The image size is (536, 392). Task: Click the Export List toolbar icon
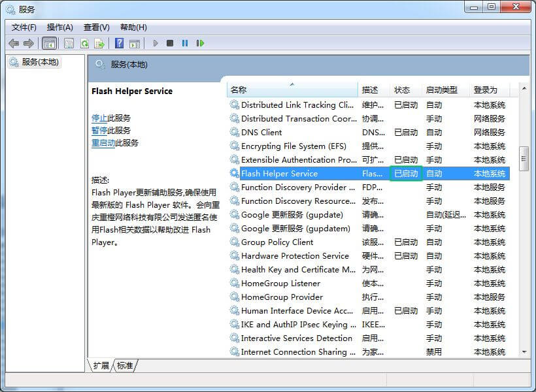(x=99, y=43)
